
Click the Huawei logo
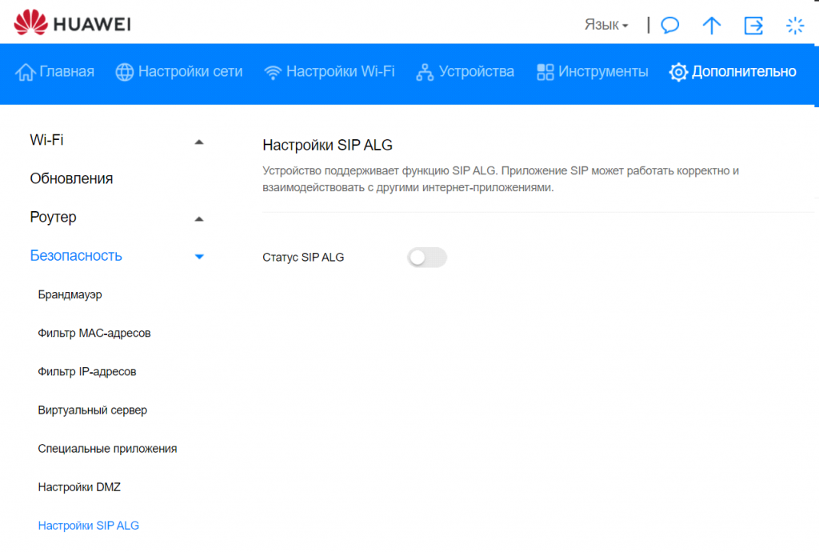click(x=72, y=23)
